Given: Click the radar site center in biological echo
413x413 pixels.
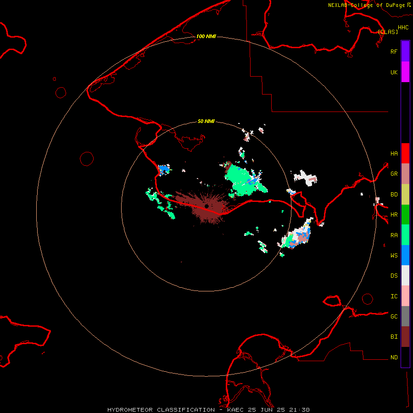Looking at the screenshot, I should (207, 206).
